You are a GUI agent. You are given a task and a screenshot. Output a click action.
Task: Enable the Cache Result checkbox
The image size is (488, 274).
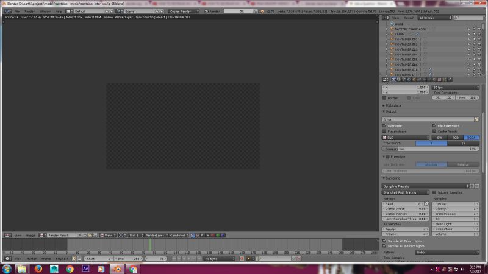tap(434, 131)
